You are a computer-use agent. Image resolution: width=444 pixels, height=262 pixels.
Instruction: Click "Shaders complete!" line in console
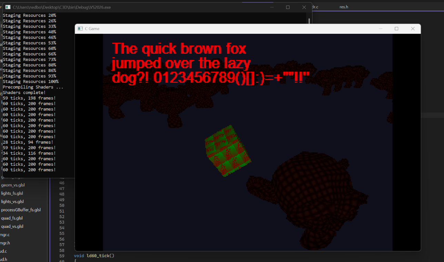tap(24, 92)
